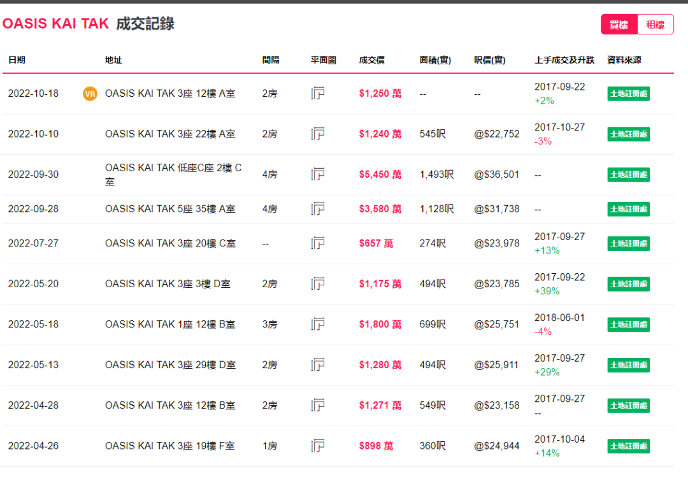
Task: Click the @$22,752 price per foot
Action: [x=497, y=134]
